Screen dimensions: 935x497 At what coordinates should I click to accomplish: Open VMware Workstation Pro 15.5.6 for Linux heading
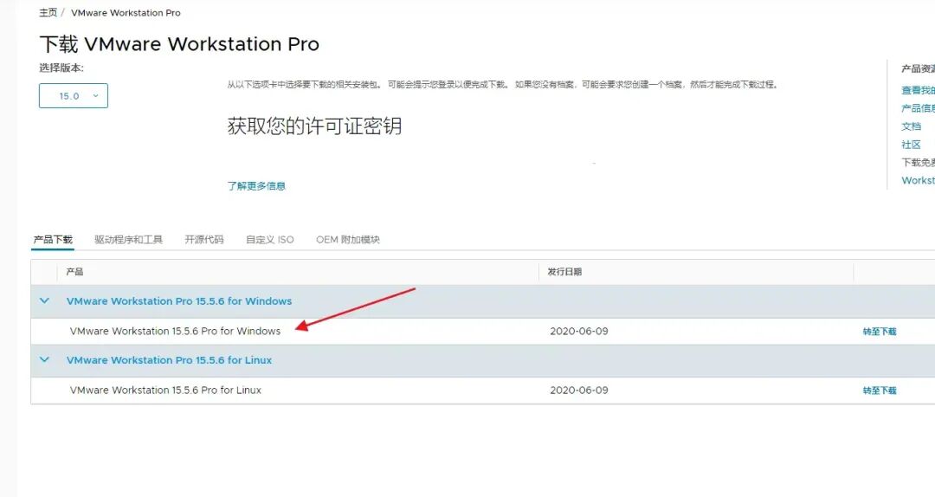169,360
